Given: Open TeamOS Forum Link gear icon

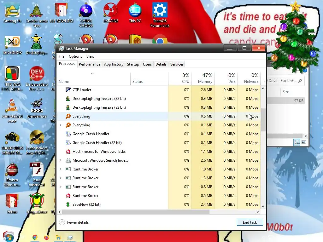Looking at the screenshot, I should click(x=160, y=10).
